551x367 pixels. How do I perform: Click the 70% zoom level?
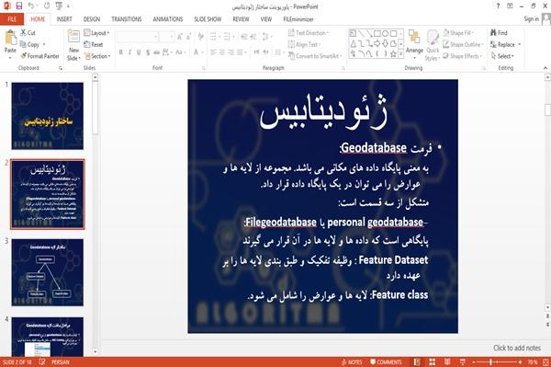tap(532, 362)
